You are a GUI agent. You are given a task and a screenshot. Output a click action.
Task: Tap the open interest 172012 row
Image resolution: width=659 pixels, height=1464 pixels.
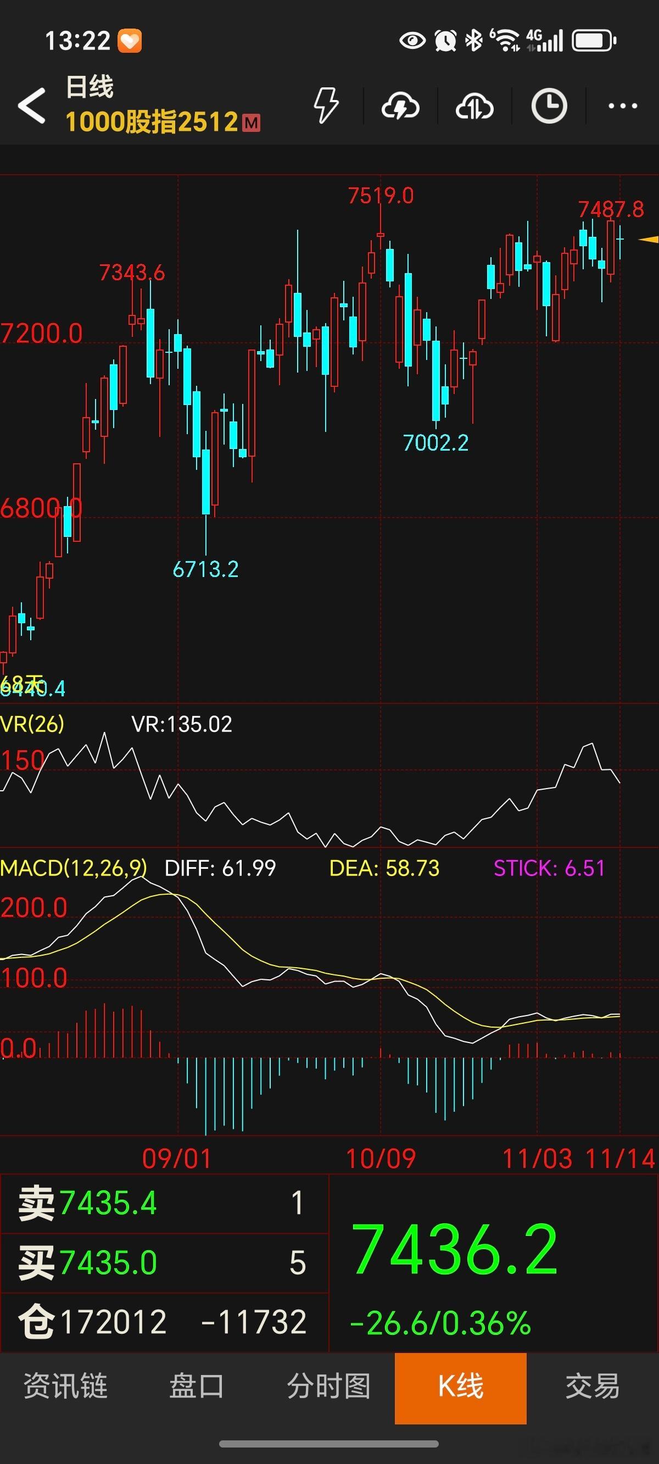pyautogui.click(x=165, y=1322)
